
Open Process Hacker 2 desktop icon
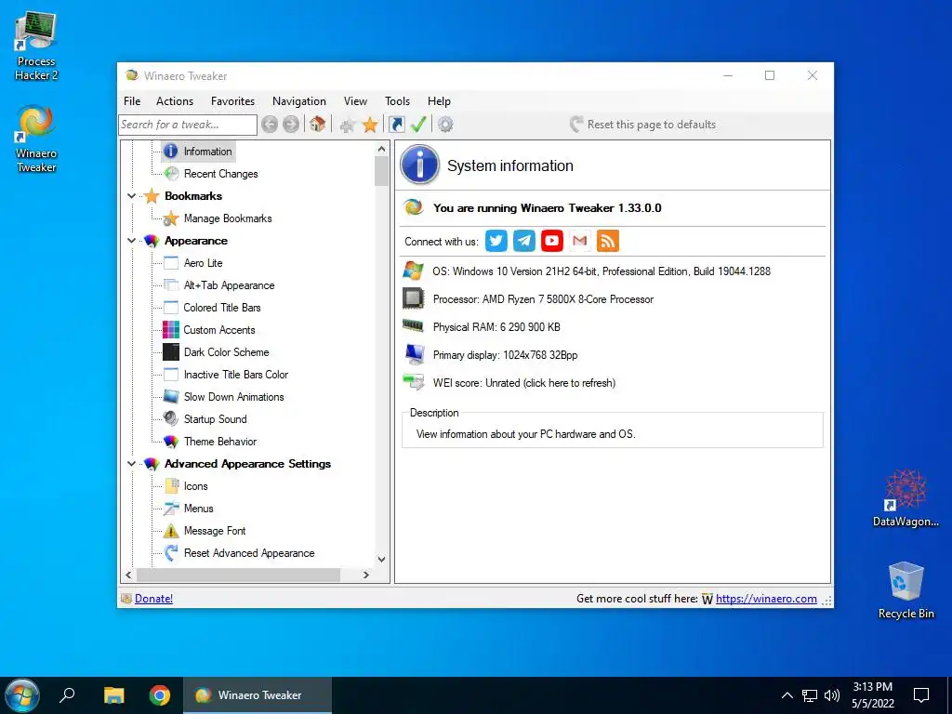pos(36,46)
